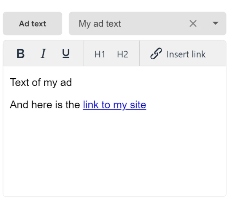Toggle underline formatting with the U icon
The image size is (233, 203).
point(66,54)
